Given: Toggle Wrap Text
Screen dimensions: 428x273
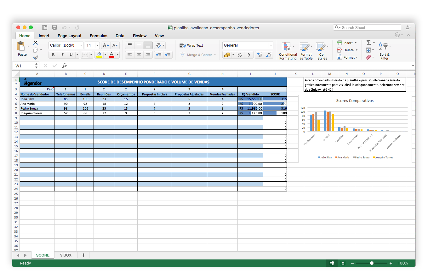Looking at the screenshot, I should [191, 45].
